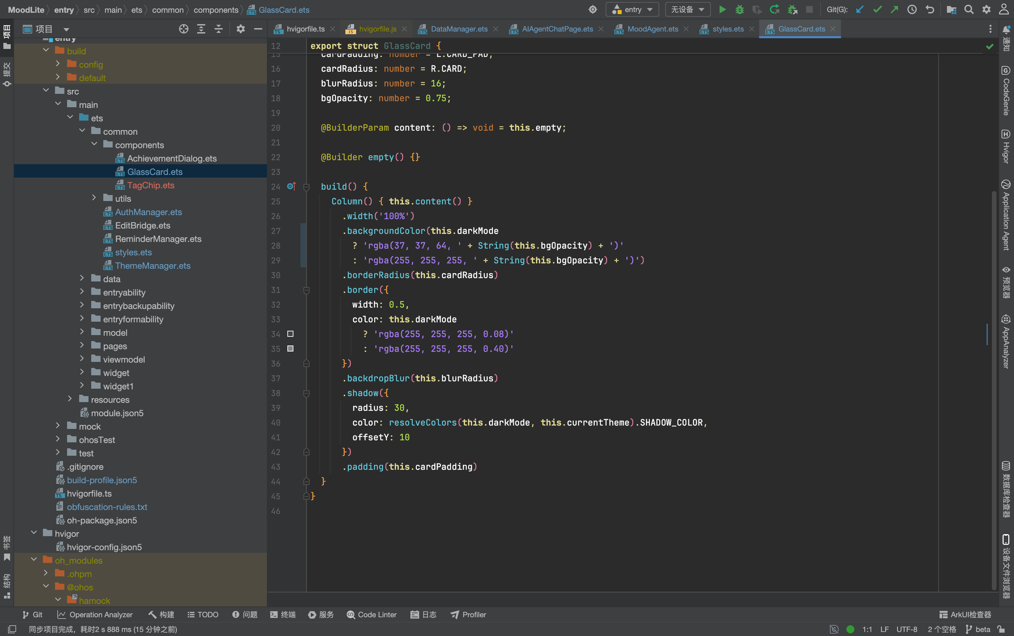Click the components breadcrumb
The height and width of the screenshot is (636, 1014).
pos(216,10)
